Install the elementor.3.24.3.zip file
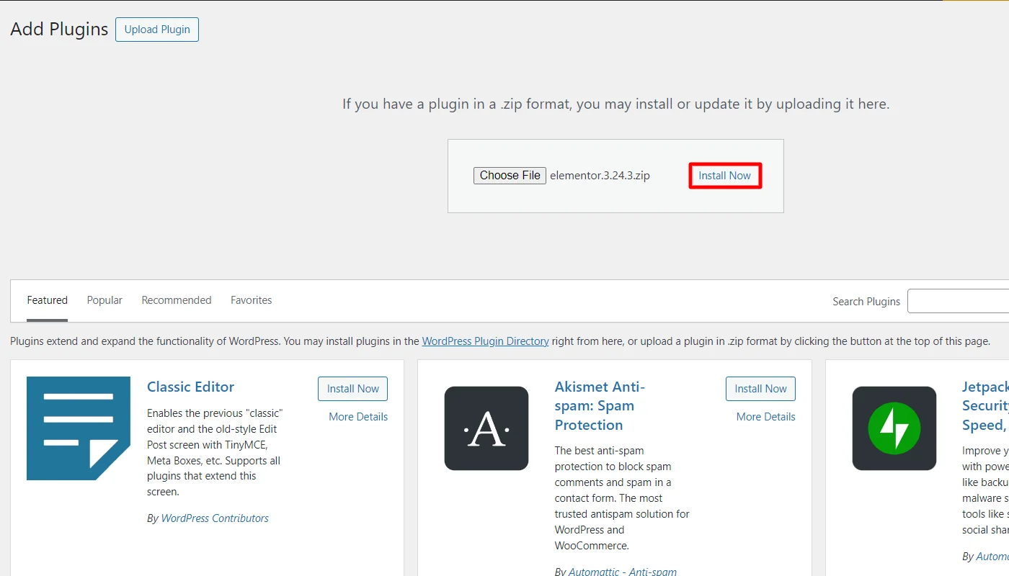The height and width of the screenshot is (576, 1009). pos(724,175)
